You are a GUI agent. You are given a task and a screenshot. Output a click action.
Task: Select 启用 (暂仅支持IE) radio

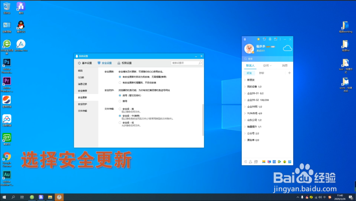pos(120,95)
